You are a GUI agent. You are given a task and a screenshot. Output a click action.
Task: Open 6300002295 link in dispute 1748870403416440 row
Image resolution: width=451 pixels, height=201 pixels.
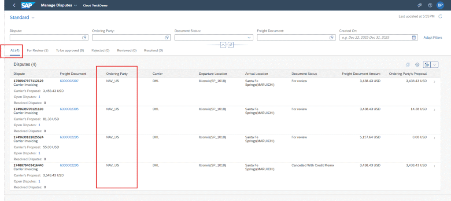69,165
